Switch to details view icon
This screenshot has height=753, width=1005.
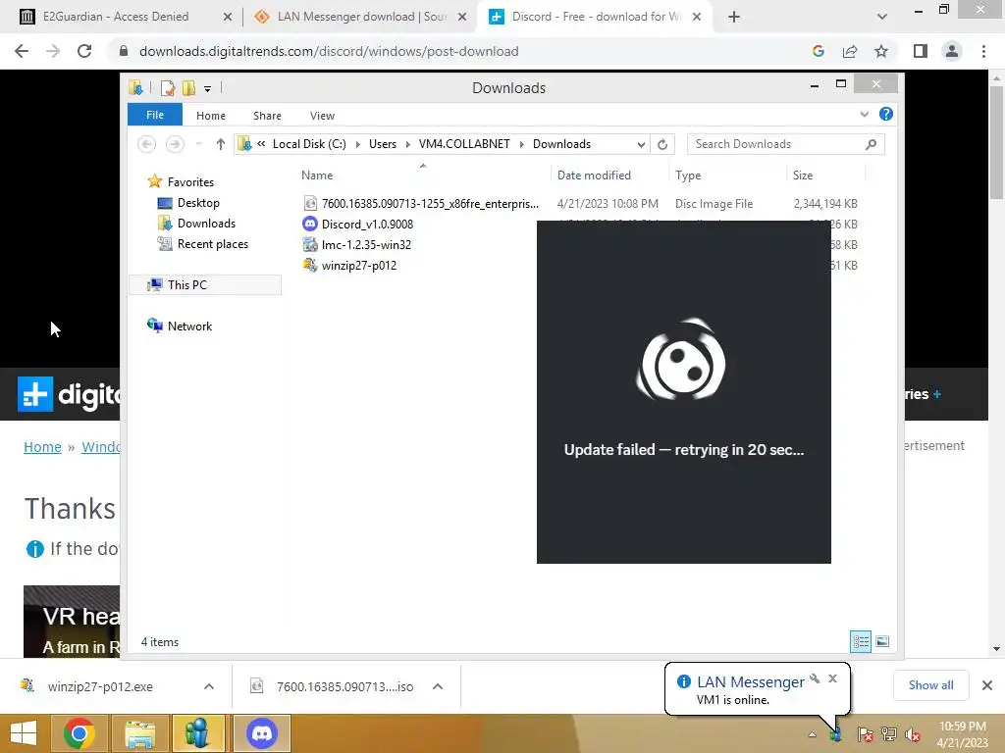pyautogui.click(x=860, y=641)
